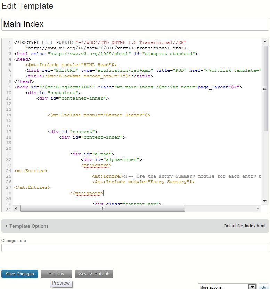Click the Main Index template name field

pos(135,24)
